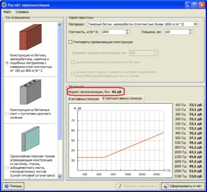The width and height of the screenshot is (207, 192).
Task: Close the Расчёт звукоизоляции window
Action: [202, 5]
